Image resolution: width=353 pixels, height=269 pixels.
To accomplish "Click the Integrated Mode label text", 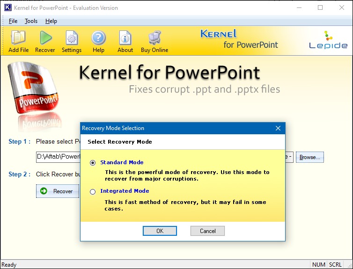I will (125, 191).
